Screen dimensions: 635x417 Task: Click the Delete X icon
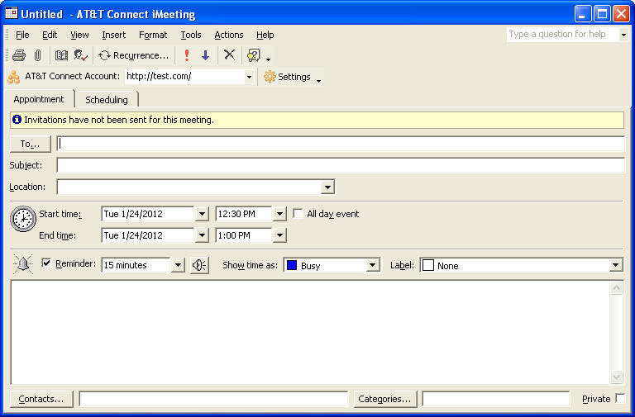(229, 54)
